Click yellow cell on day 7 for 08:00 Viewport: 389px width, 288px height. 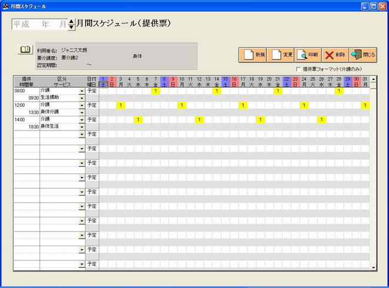pos(155,91)
